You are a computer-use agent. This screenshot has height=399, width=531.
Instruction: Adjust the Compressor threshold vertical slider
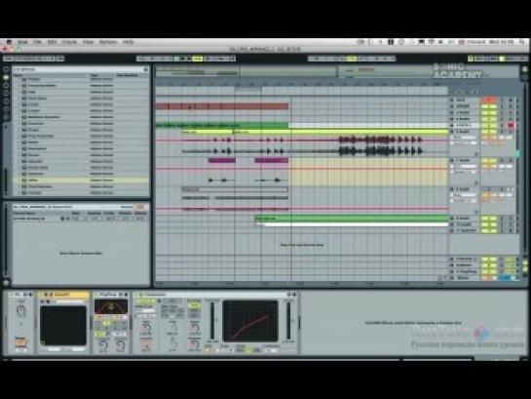click(x=212, y=321)
